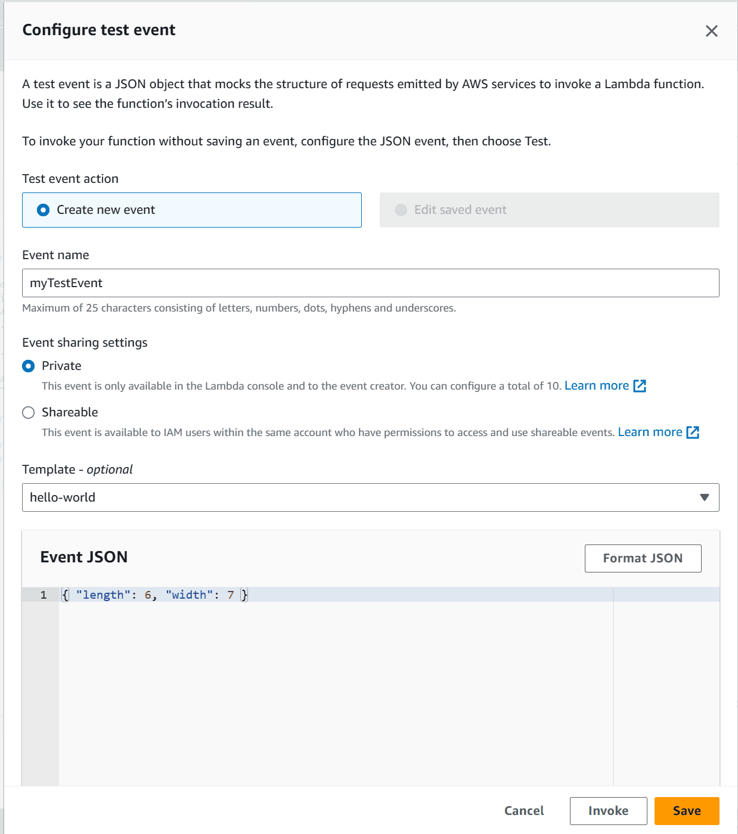Screen dimensions: 738x834
Task: Click the X icon to dismiss the dialog
Action: pos(712,31)
